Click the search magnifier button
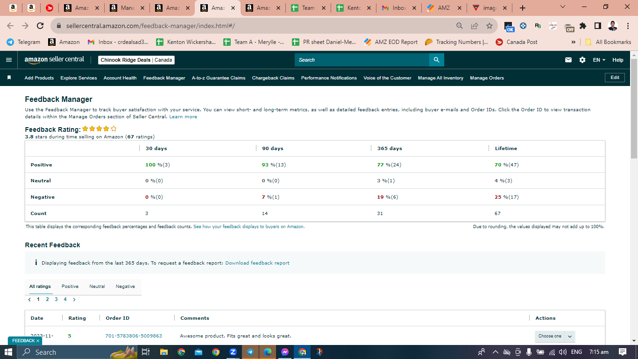 pyautogui.click(x=437, y=60)
